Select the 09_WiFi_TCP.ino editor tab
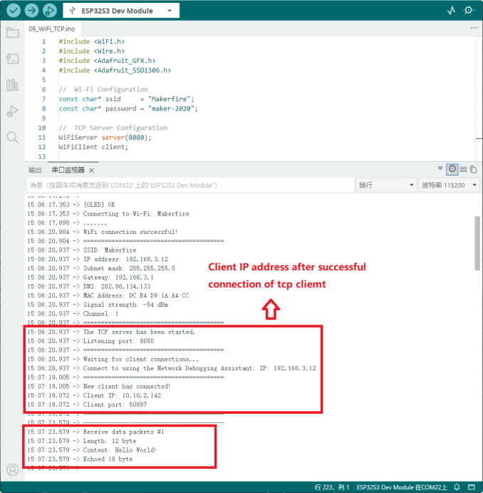The width and height of the screenshot is (483, 493). 52,29
